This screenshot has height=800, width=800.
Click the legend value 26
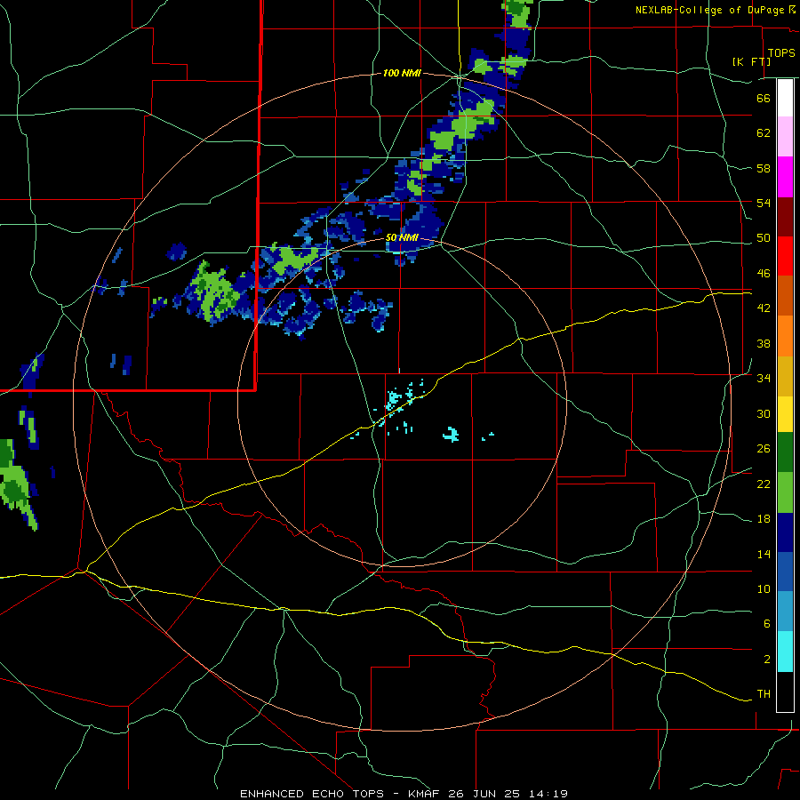tap(764, 449)
